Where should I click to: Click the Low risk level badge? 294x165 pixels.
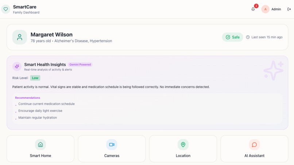click(35, 78)
